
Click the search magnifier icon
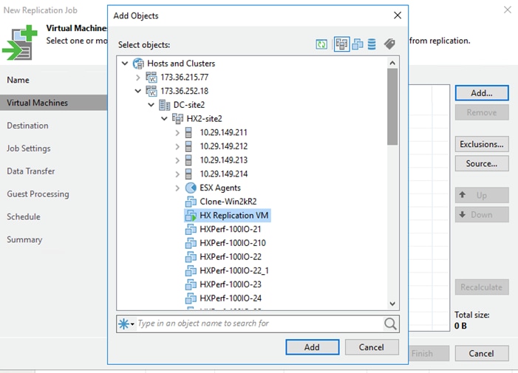tap(390, 324)
